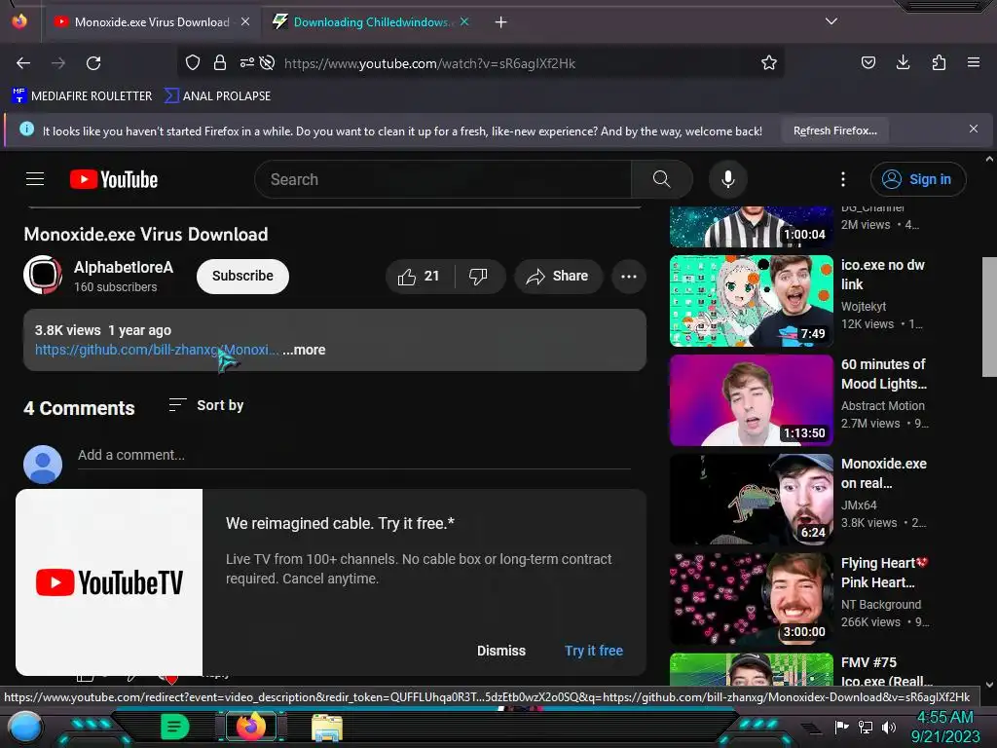Bookmark this page with star icon

coord(769,62)
